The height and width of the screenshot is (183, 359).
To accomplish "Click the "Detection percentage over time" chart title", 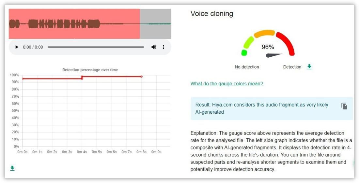I will [90, 70].
